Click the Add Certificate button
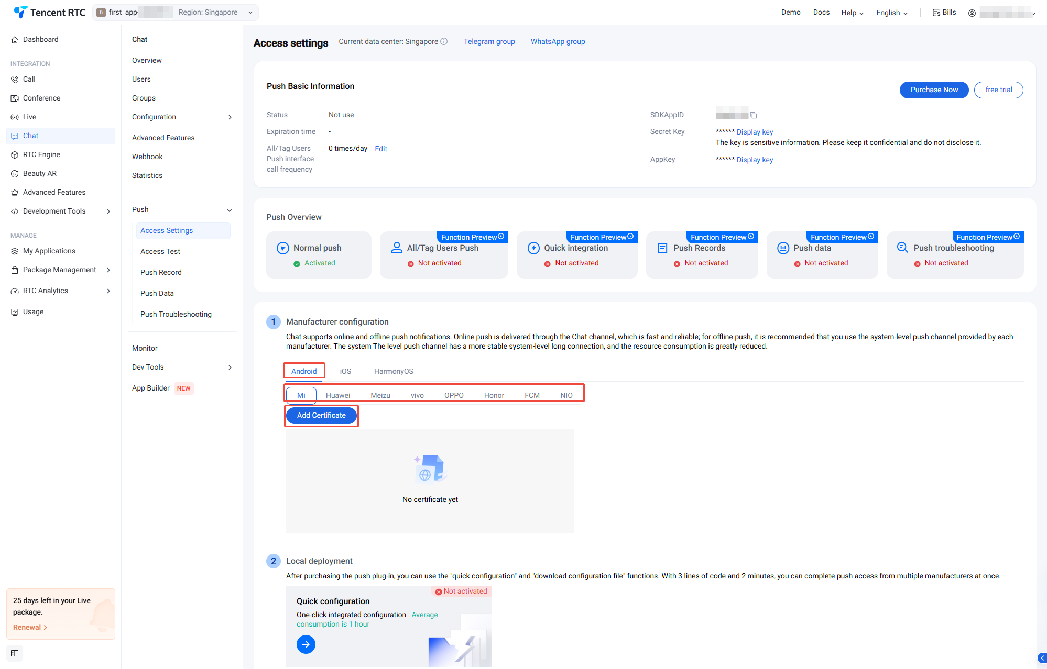This screenshot has width=1047, height=669. coord(321,415)
